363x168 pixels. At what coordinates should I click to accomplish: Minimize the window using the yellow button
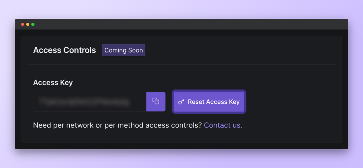pos(28,24)
